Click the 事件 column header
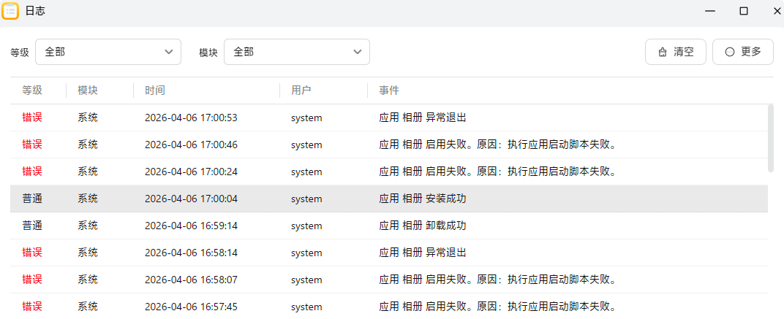Screen dimensions: 784x319 tap(389, 91)
